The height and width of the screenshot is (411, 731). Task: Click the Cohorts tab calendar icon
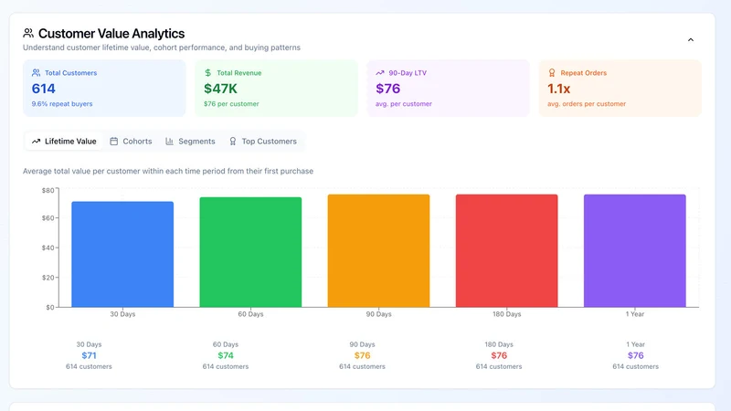pos(113,142)
